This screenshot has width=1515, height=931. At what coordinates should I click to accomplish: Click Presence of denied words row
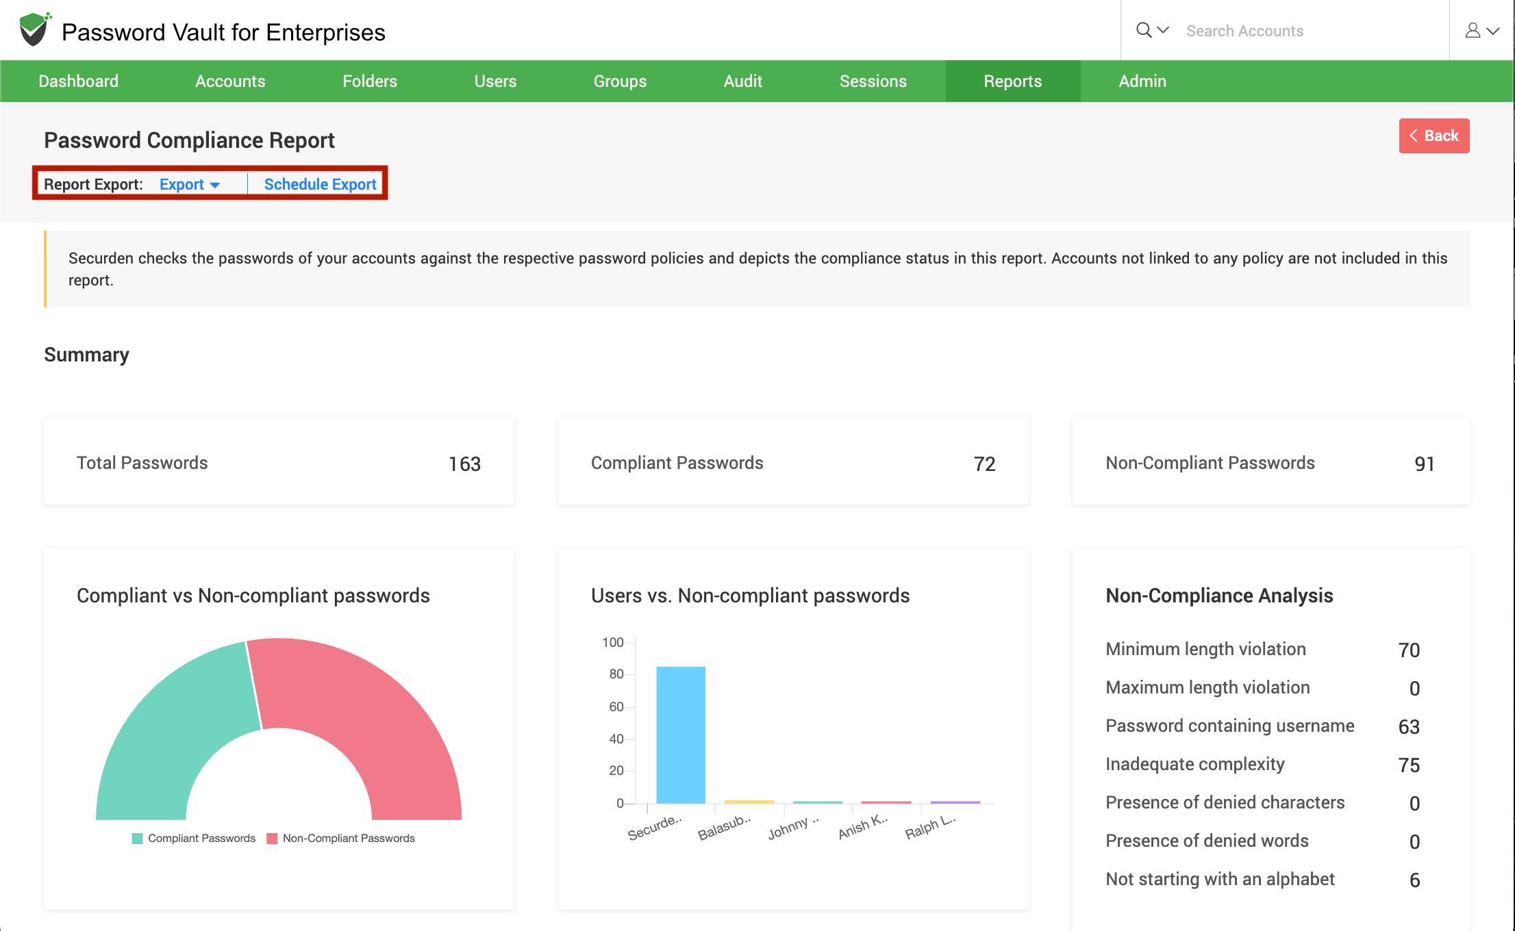pyautogui.click(x=1263, y=841)
